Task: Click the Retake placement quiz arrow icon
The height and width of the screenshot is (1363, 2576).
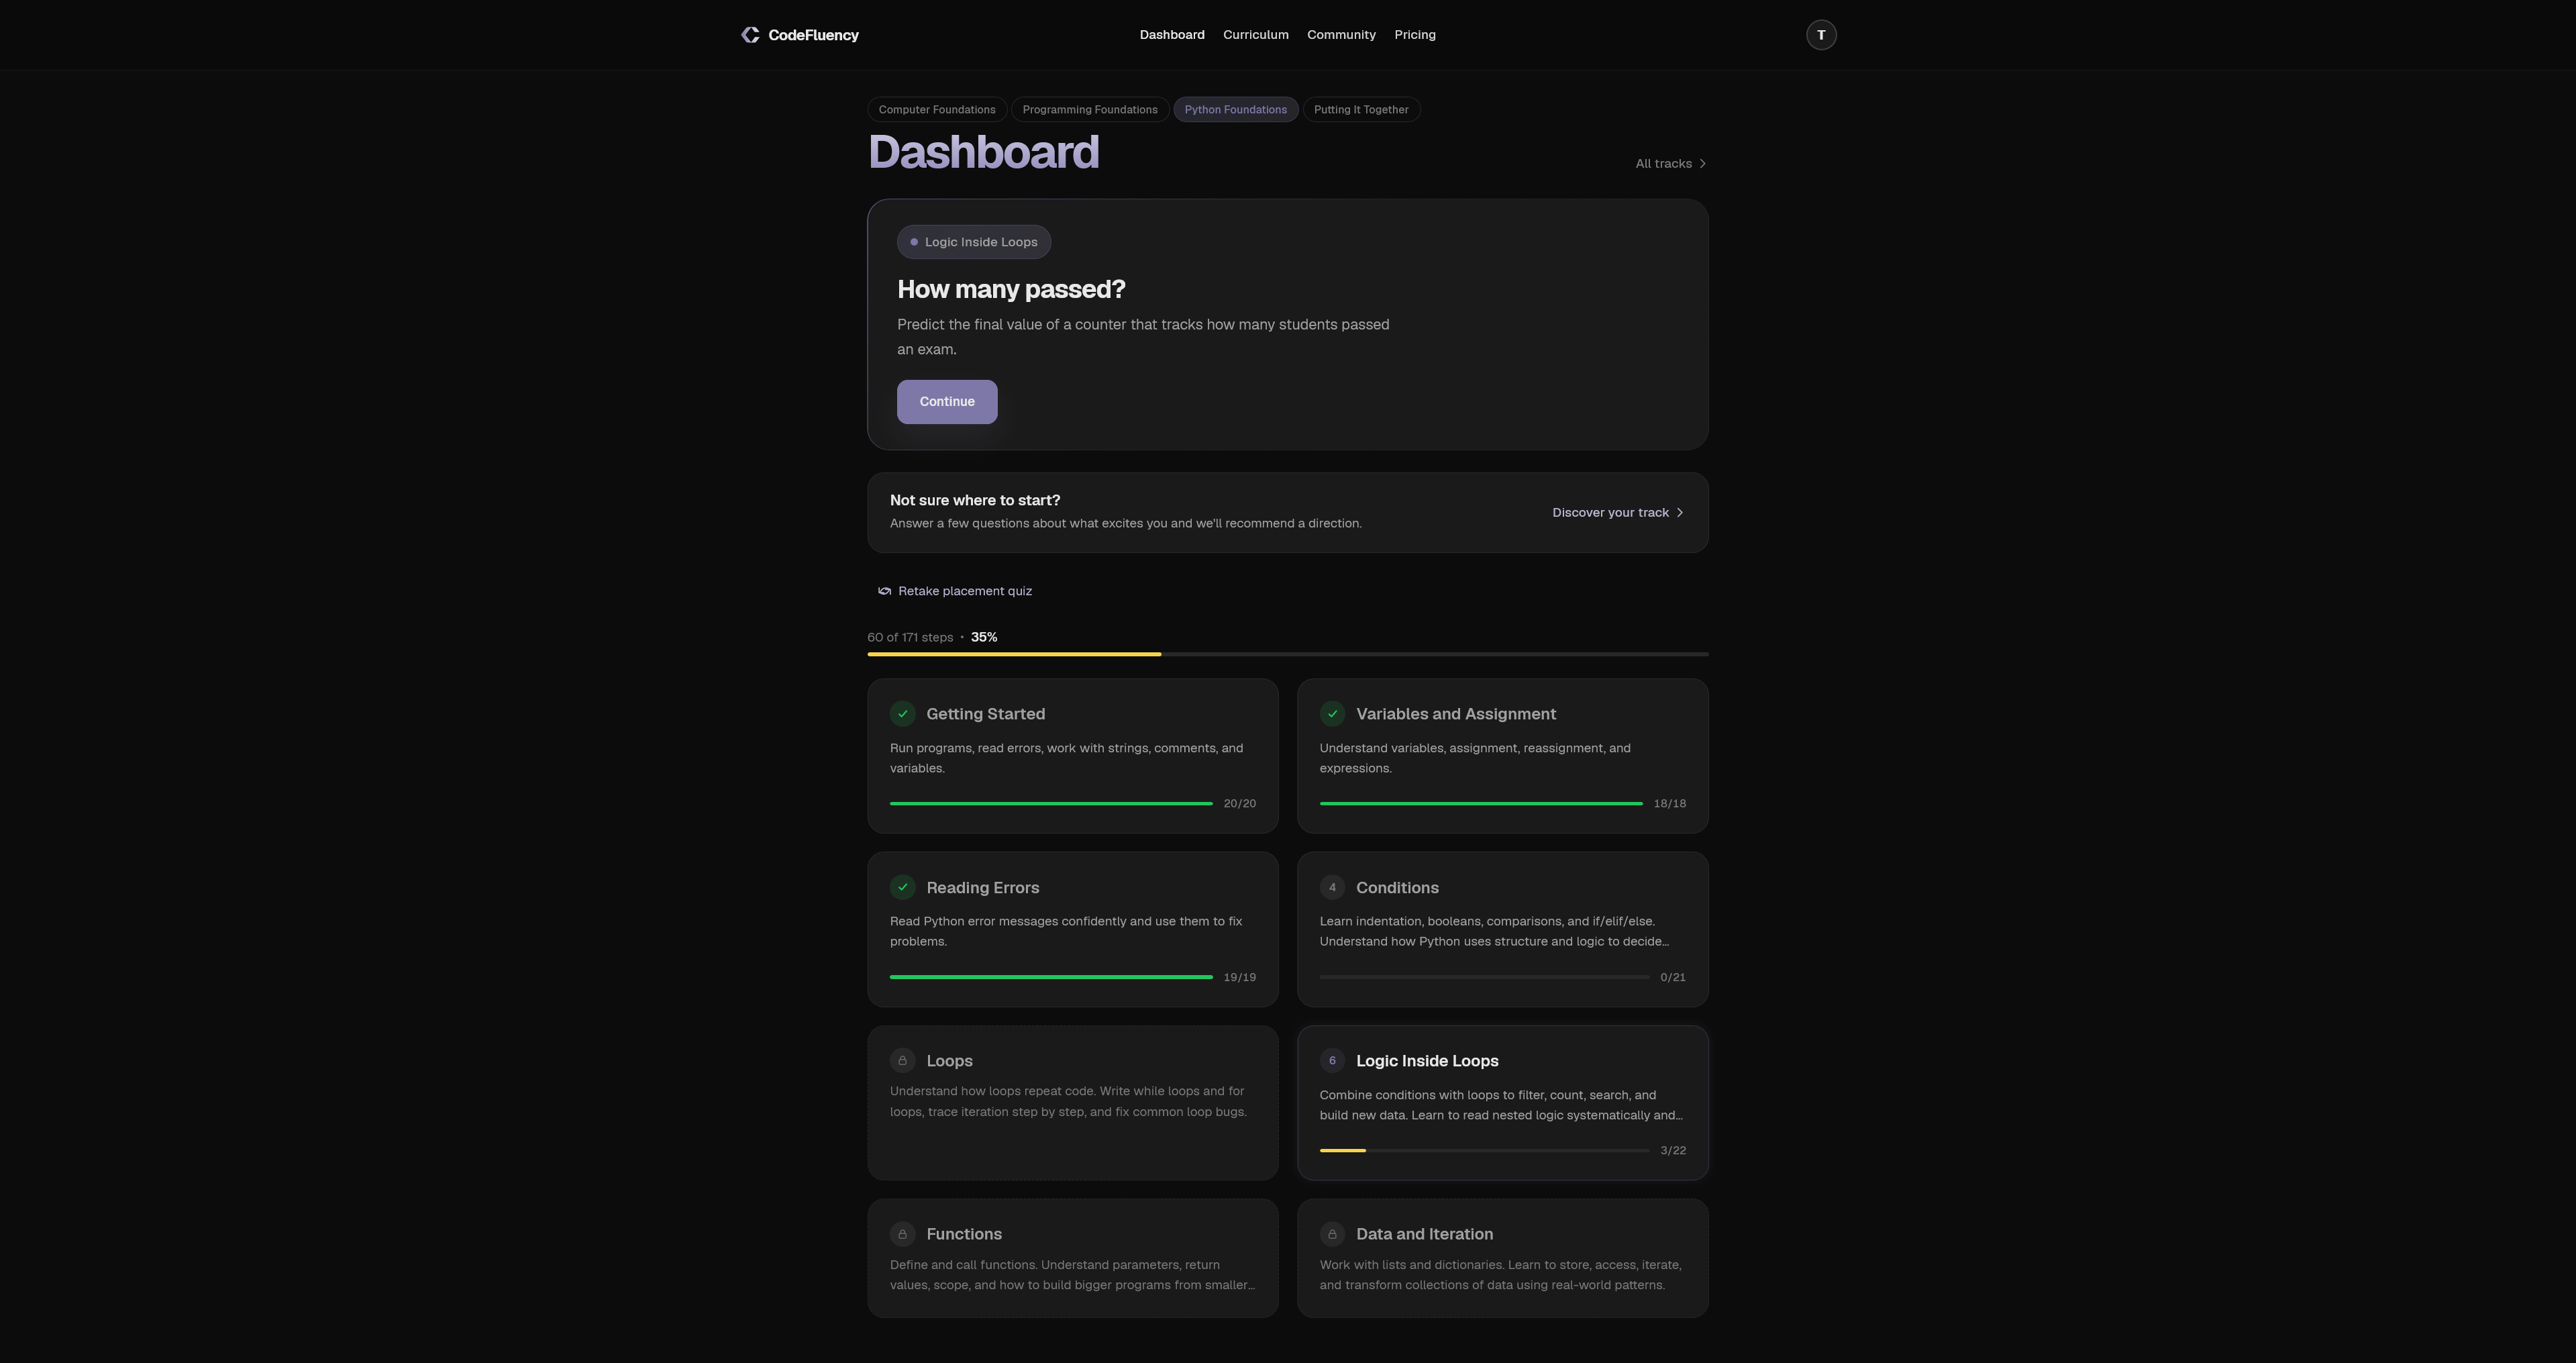Action: [x=884, y=591]
